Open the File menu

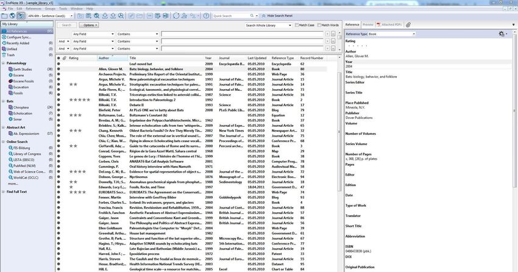click(10, 9)
